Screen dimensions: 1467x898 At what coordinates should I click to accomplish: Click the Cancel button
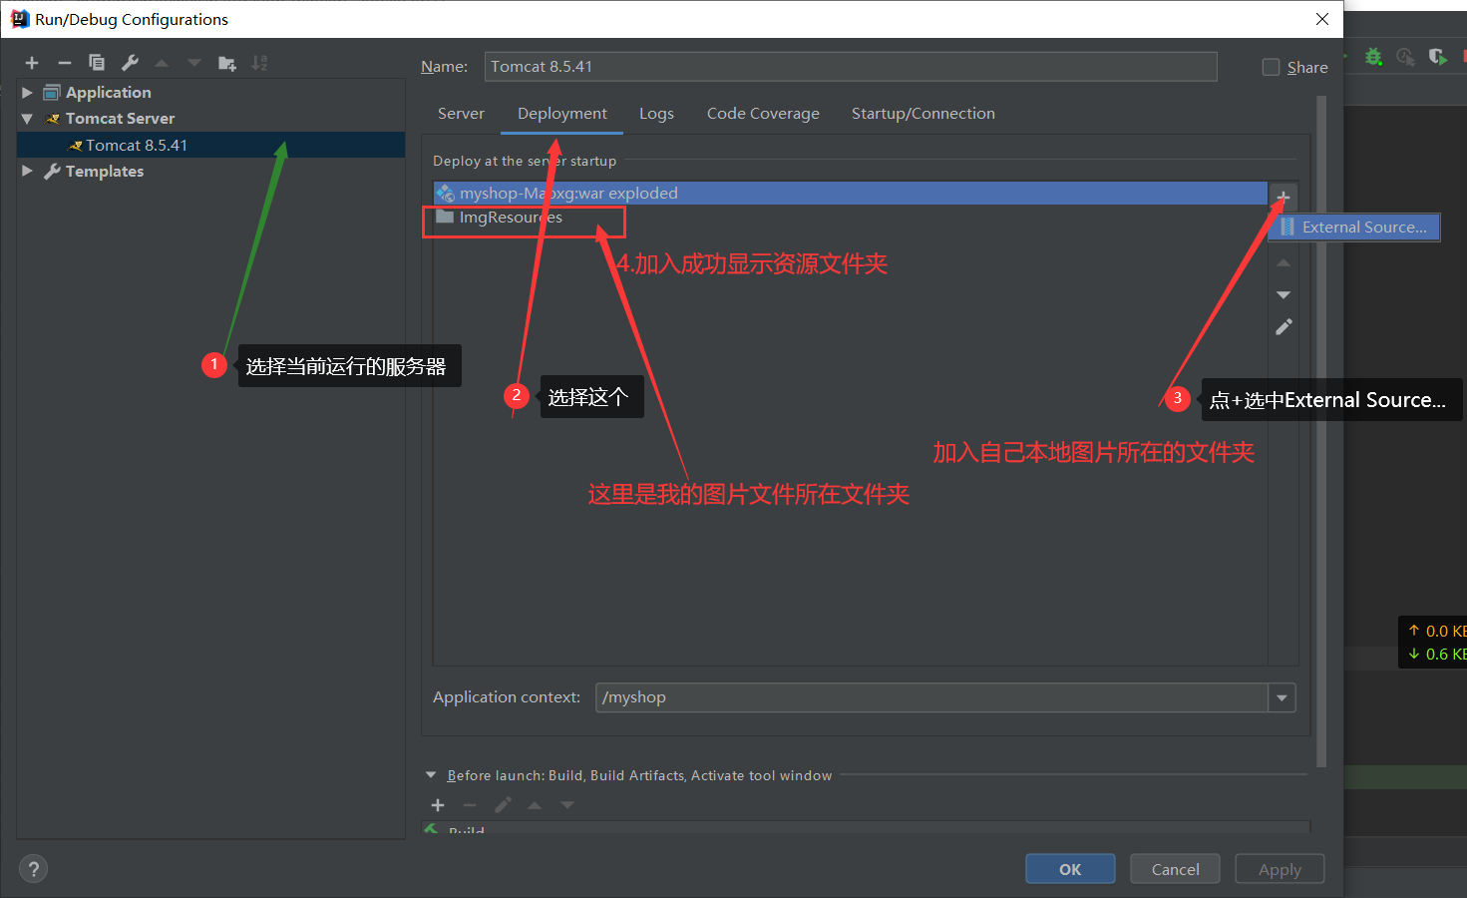(x=1176, y=869)
